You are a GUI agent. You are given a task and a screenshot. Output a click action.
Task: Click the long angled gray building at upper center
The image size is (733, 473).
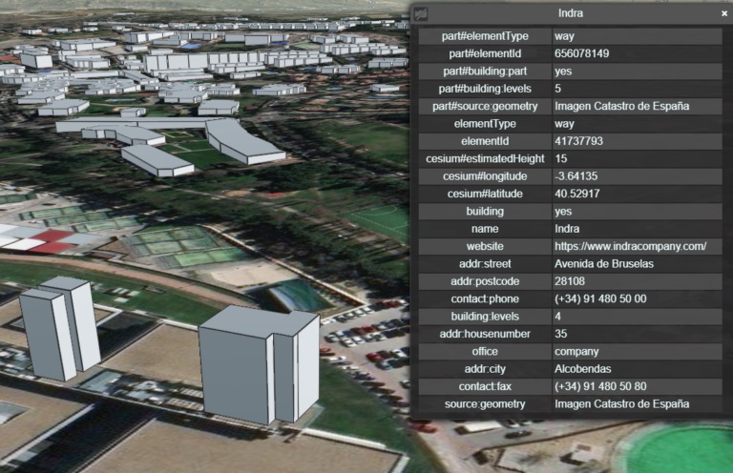click(x=243, y=143)
